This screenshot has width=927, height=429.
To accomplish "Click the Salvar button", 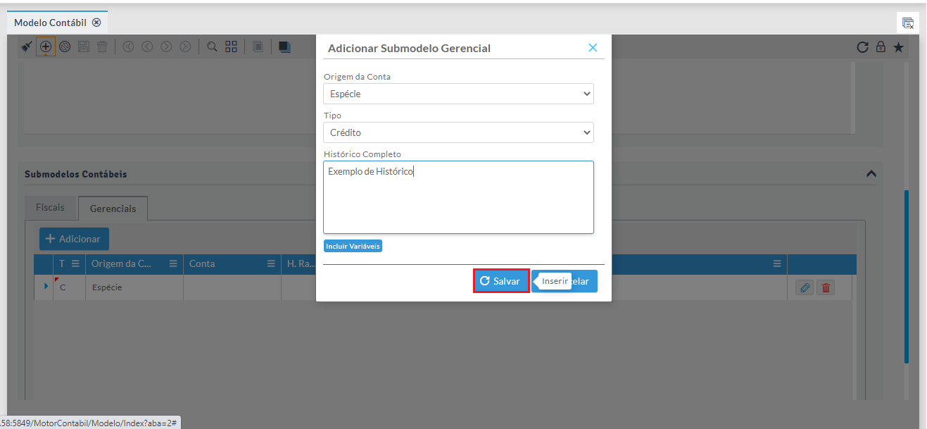I will coord(500,281).
